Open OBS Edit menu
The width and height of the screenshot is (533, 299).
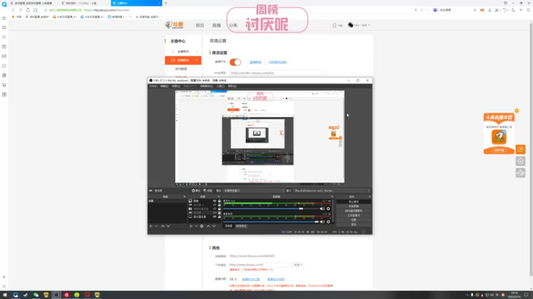(165, 86)
